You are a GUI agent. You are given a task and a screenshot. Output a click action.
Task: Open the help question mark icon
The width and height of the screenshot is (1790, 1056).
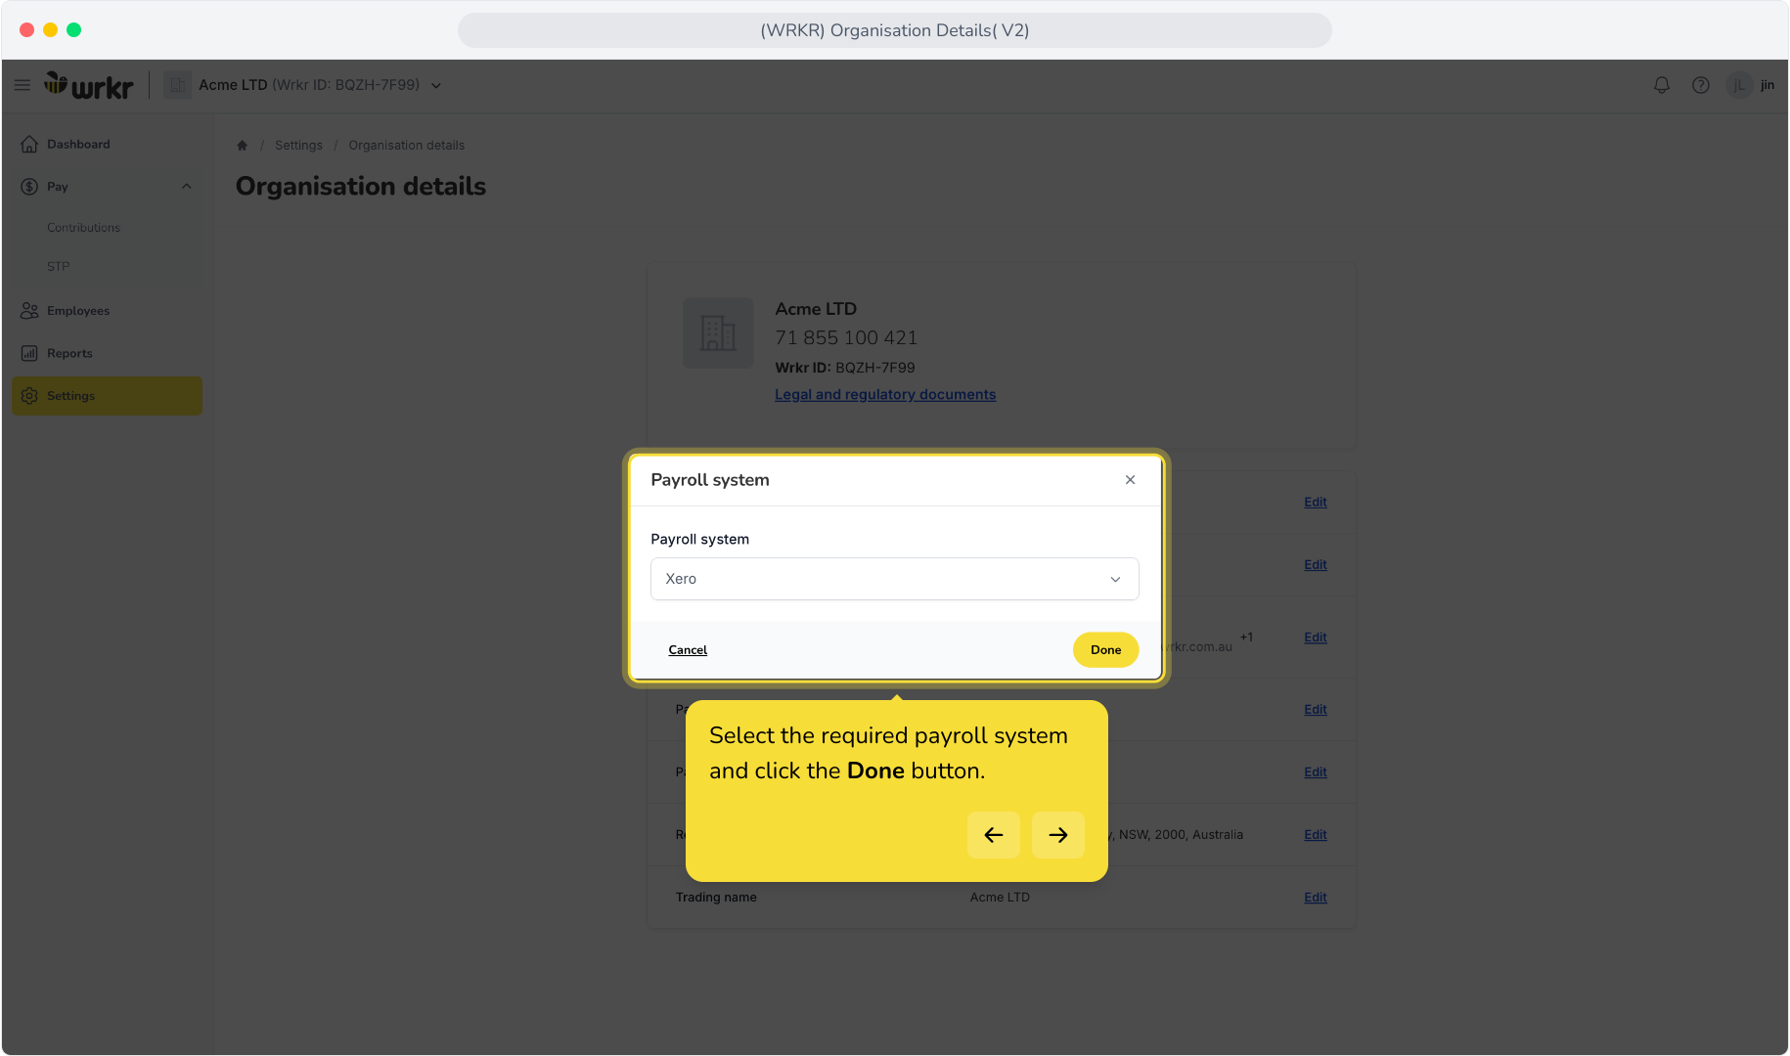tap(1701, 85)
